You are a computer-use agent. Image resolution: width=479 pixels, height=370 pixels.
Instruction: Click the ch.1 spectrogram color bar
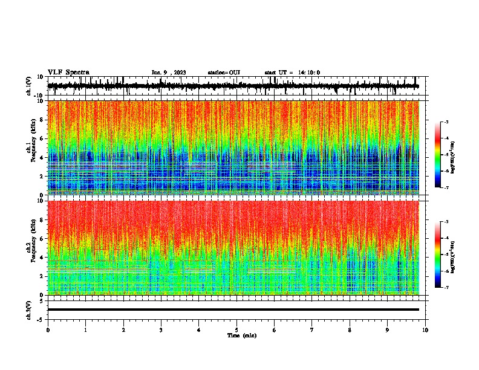438,155
